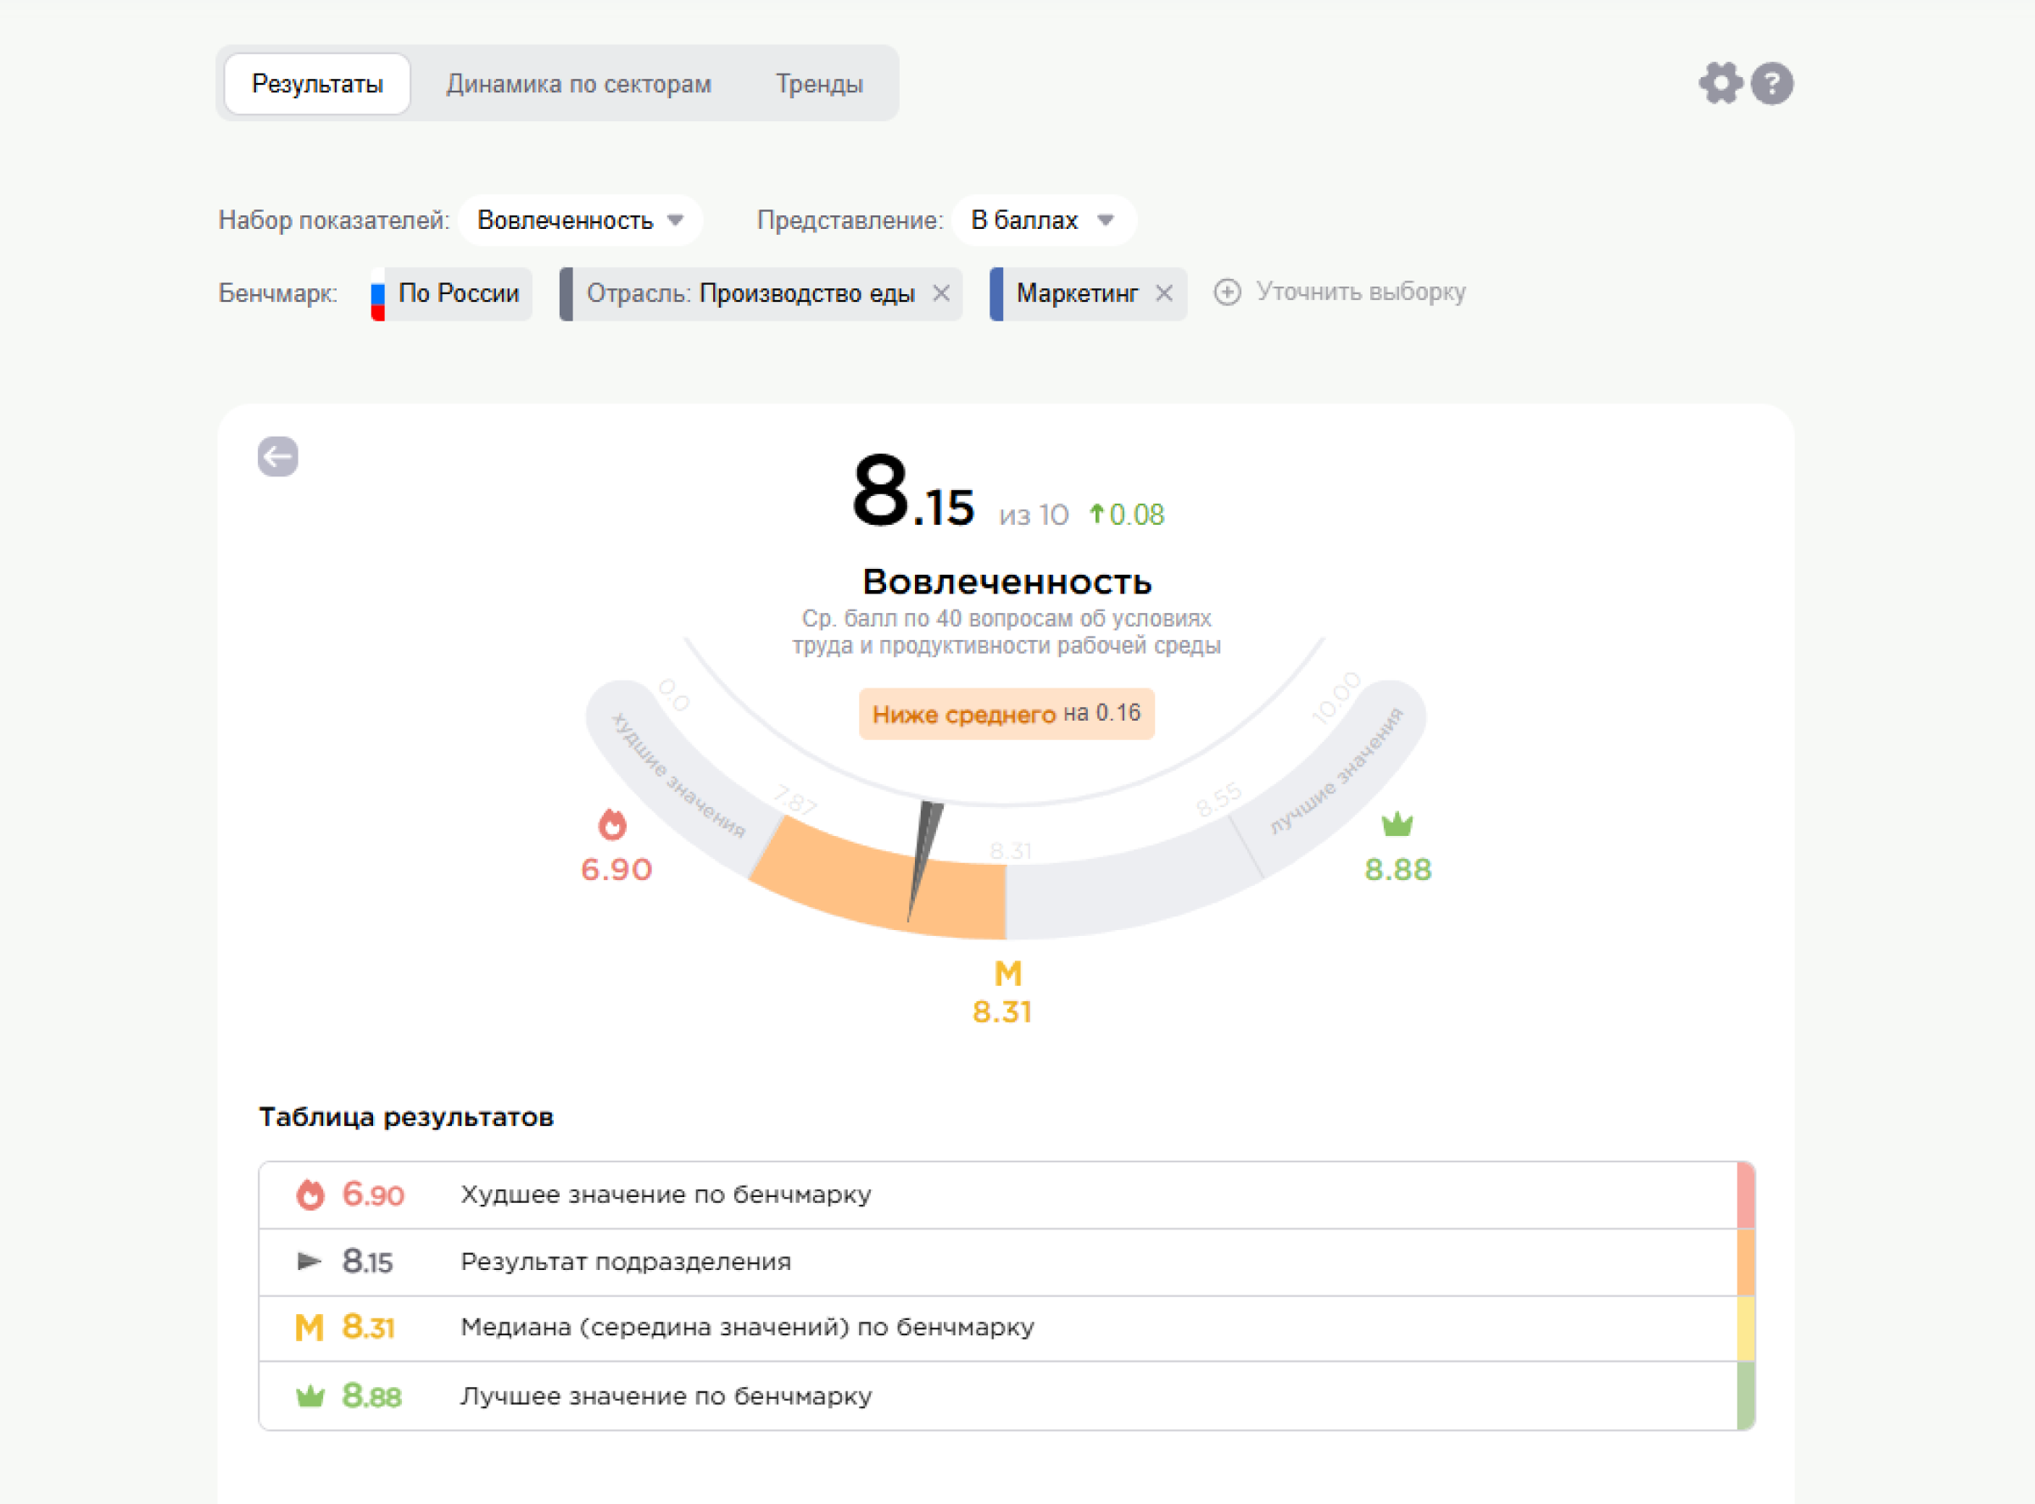
Task: Click the orange color bar in division result row
Action: pyautogui.click(x=1746, y=1262)
